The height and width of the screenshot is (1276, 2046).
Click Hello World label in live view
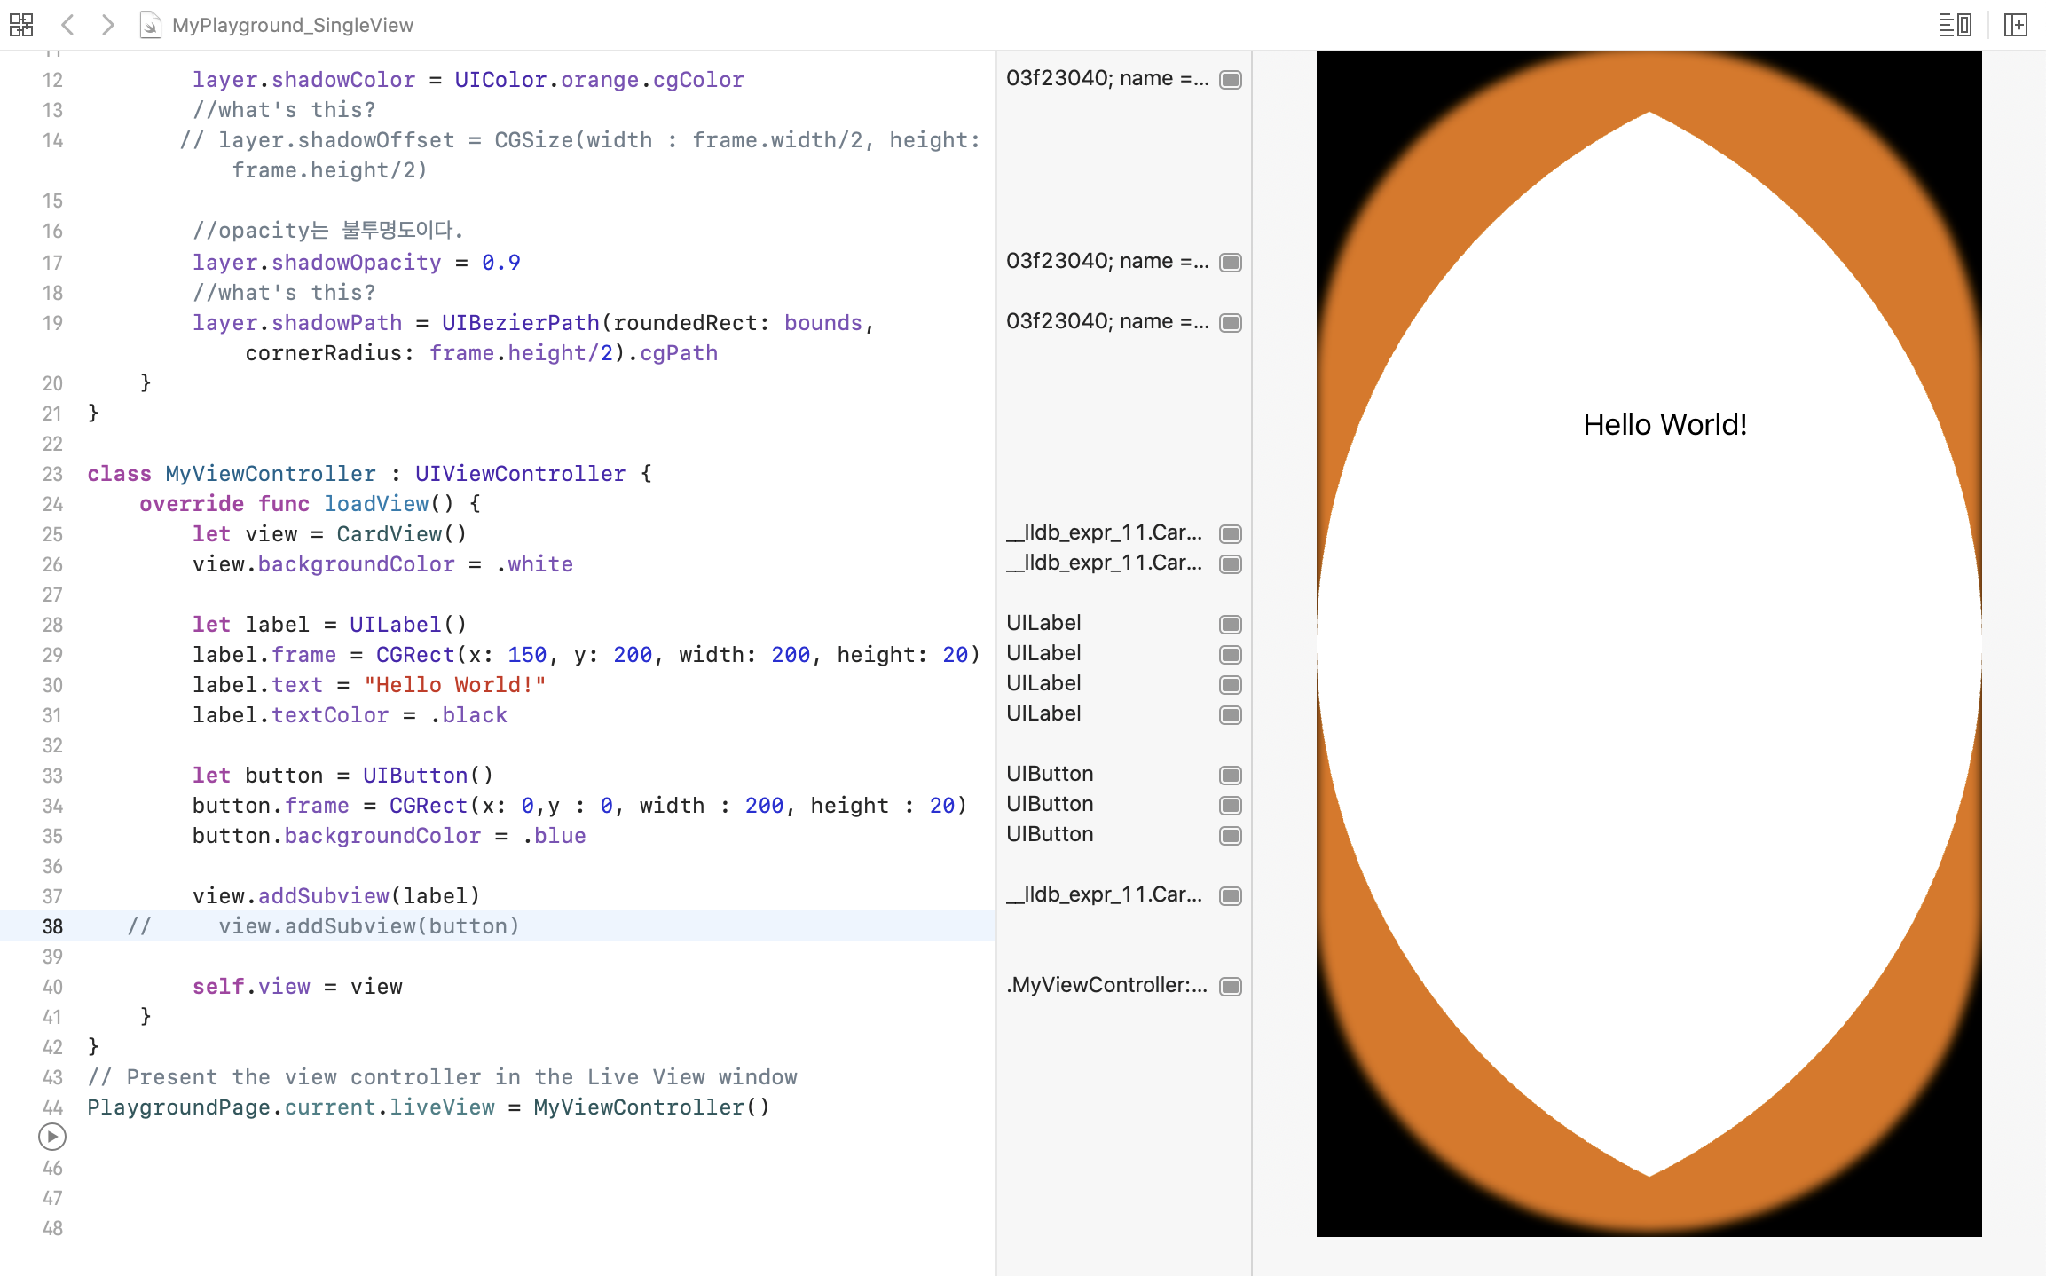pyautogui.click(x=1664, y=425)
